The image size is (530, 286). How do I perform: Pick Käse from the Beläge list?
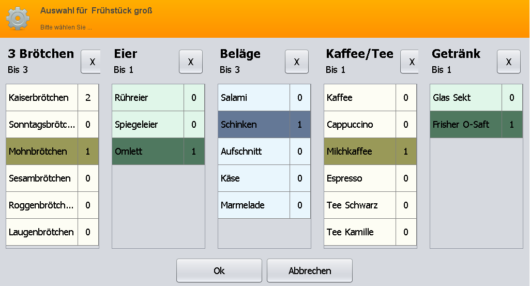click(264, 178)
